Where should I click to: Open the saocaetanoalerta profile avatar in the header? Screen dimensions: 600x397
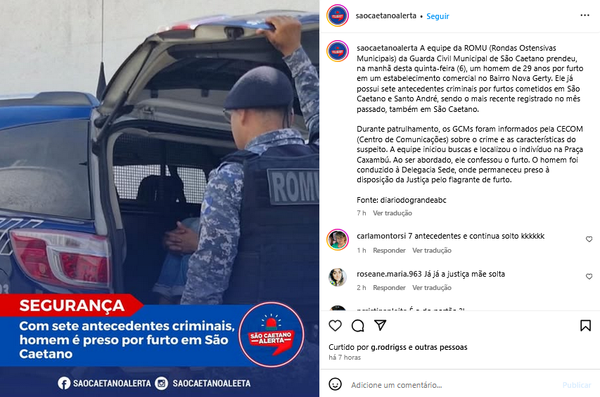click(338, 15)
